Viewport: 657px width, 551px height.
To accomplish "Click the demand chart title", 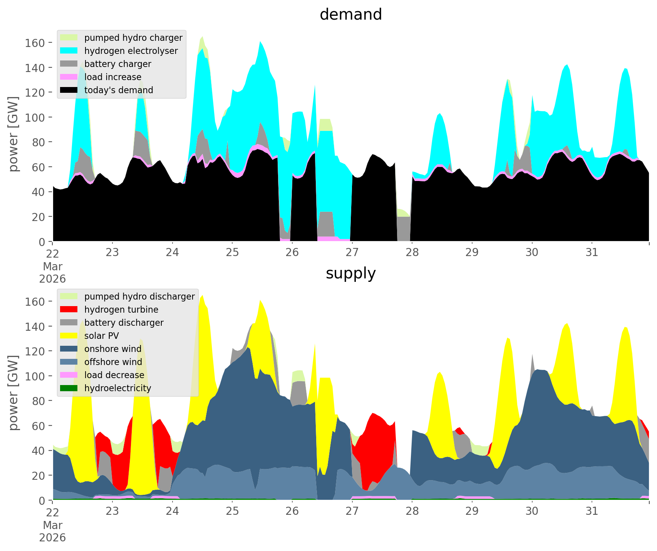I will click(350, 15).
